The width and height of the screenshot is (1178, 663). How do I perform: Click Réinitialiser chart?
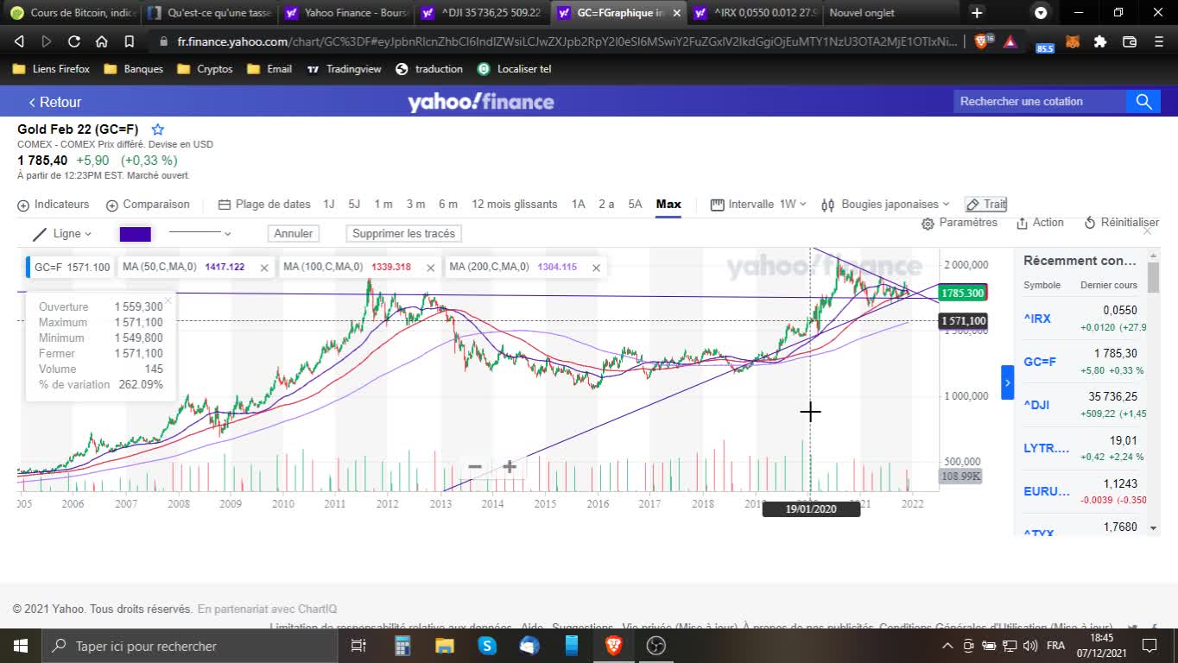pyautogui.click(x=1121, y=223)
